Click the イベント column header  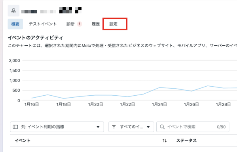click(x=23, y=141)
